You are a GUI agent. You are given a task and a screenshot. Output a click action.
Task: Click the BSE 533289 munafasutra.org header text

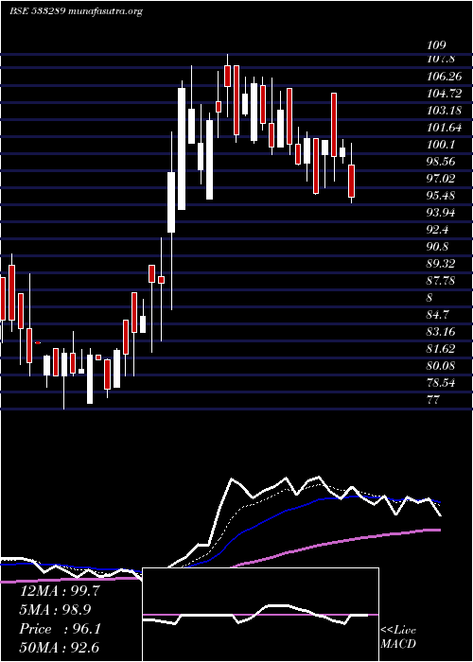[x=76, y=11]
